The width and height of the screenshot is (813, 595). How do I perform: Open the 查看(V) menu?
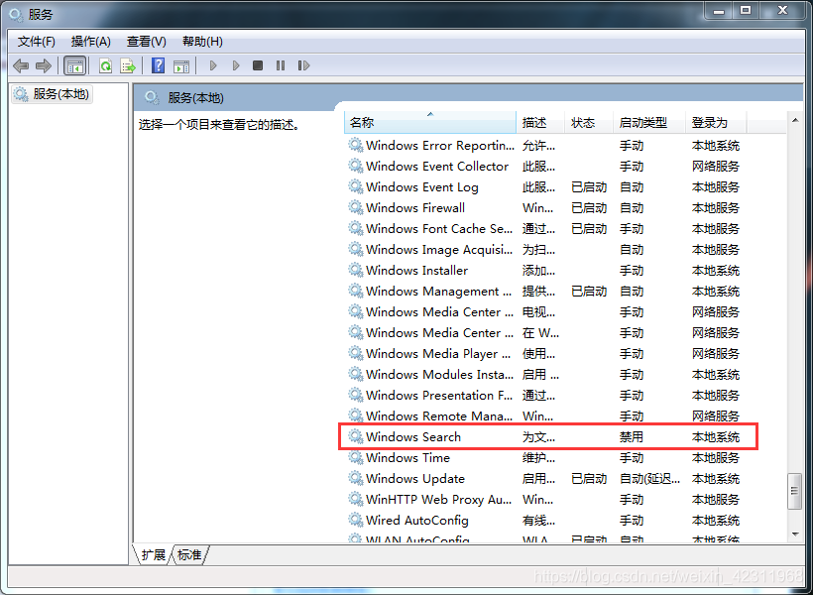point(146,42)
